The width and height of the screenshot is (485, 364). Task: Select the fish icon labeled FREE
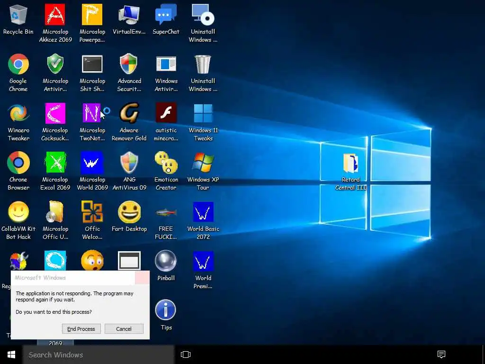click(x=166, y=212)
